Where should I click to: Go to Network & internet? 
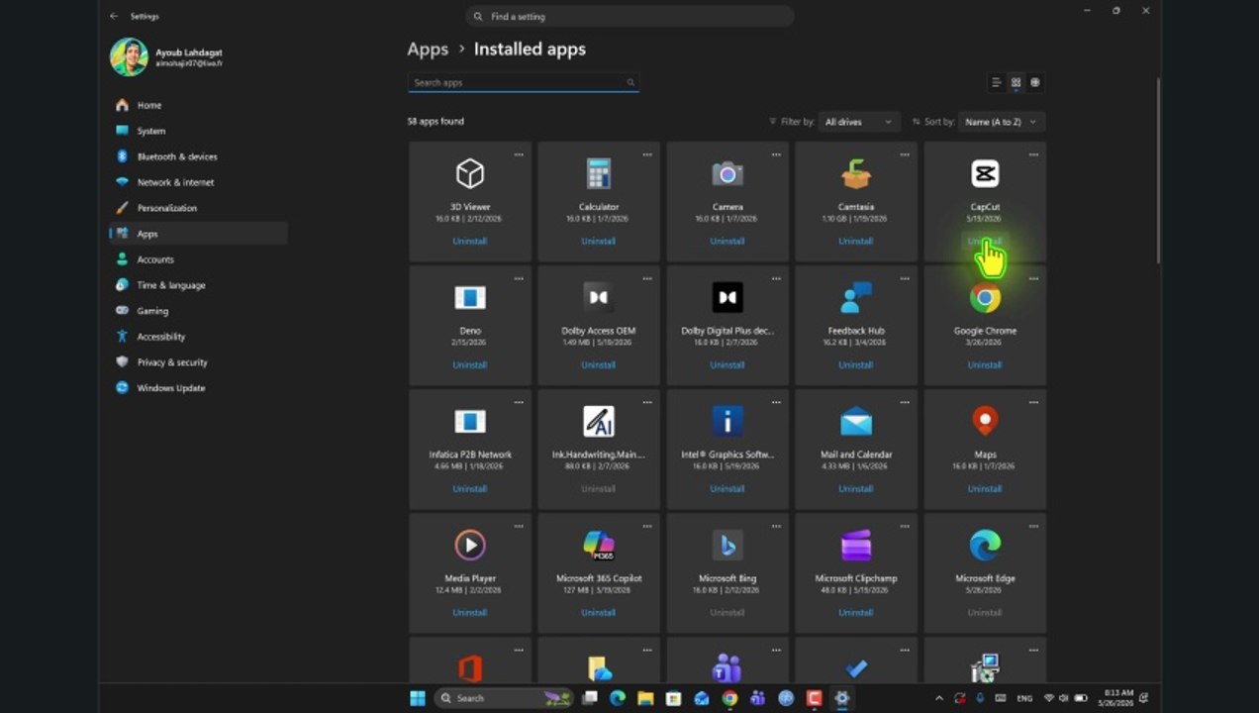(x=198, y=182)
